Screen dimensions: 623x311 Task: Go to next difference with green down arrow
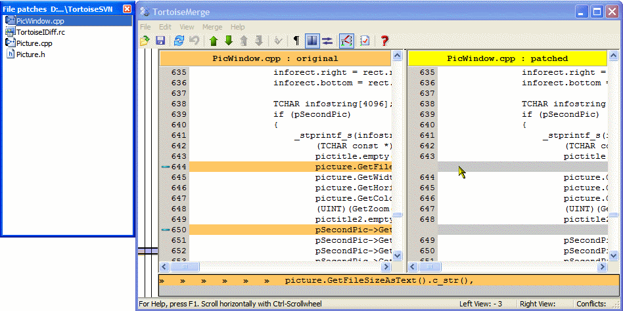click(229, 41)
